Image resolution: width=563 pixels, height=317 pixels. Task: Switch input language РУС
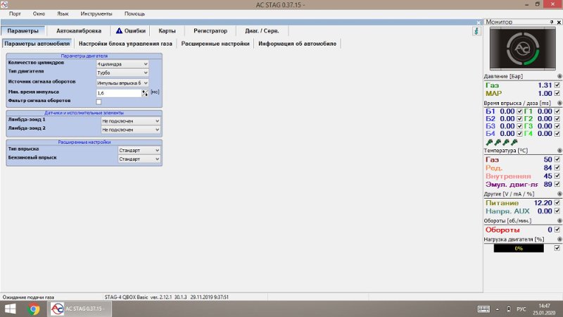tap(521, 309)
